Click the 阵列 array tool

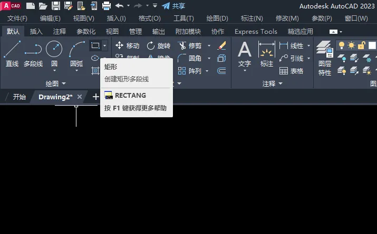pos(189,71)
